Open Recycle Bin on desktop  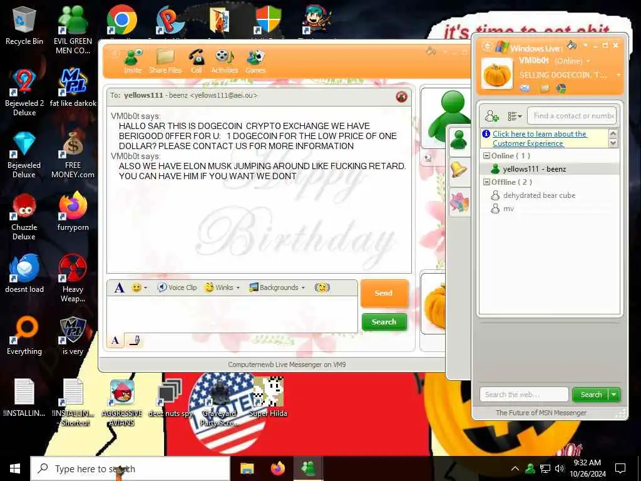click(x=24, y=26)
